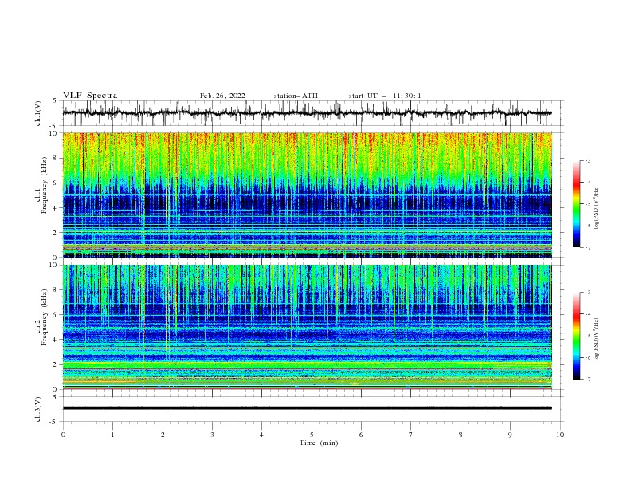This screenshot has height=488, width=631.
Task: Click the "-3" tick on ch.1 color bar
Action: click(588, 160)
